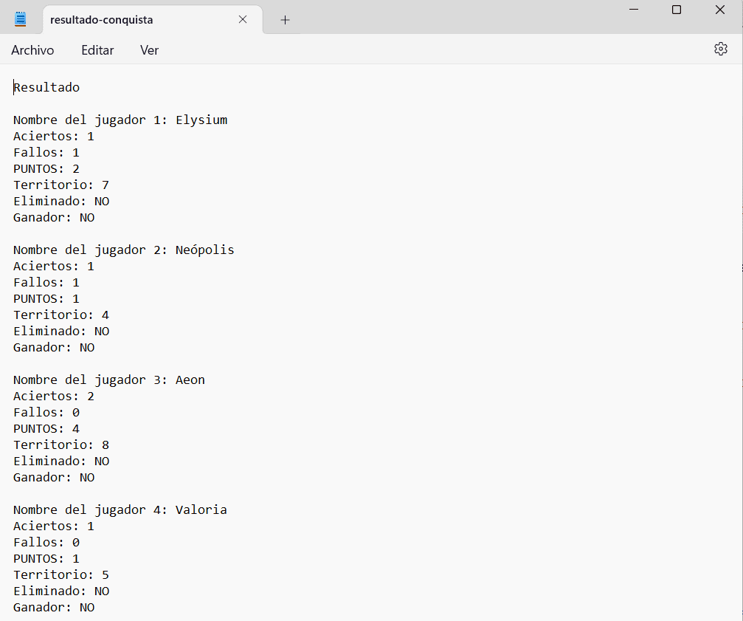Click 'Aciertos: 2' line
This screenshot has height=621, width=743.
point(54,396)
